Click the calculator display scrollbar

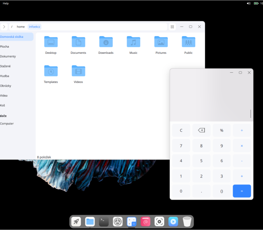pos(251,114)
